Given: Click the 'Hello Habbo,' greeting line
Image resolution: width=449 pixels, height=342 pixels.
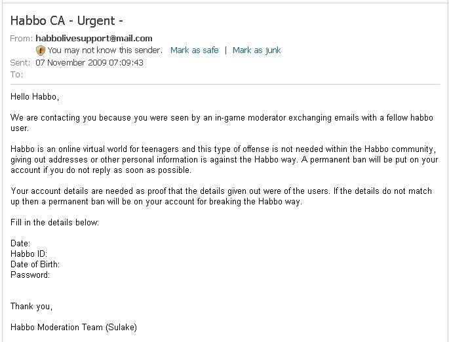Looking at the screenshot, I should click(35, 97).
